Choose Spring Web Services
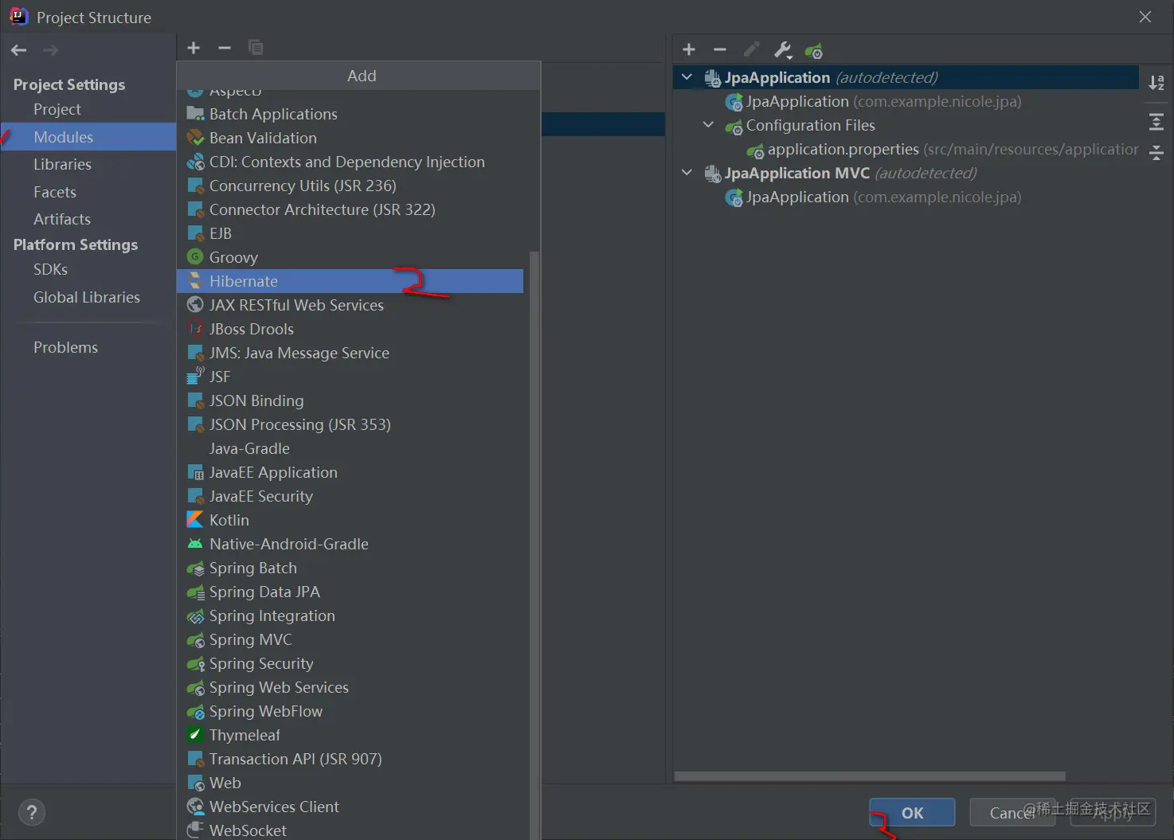The image size is (1174, 840). (350, 687)
